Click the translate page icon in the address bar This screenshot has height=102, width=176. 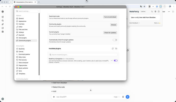click(x=141, y=7)
